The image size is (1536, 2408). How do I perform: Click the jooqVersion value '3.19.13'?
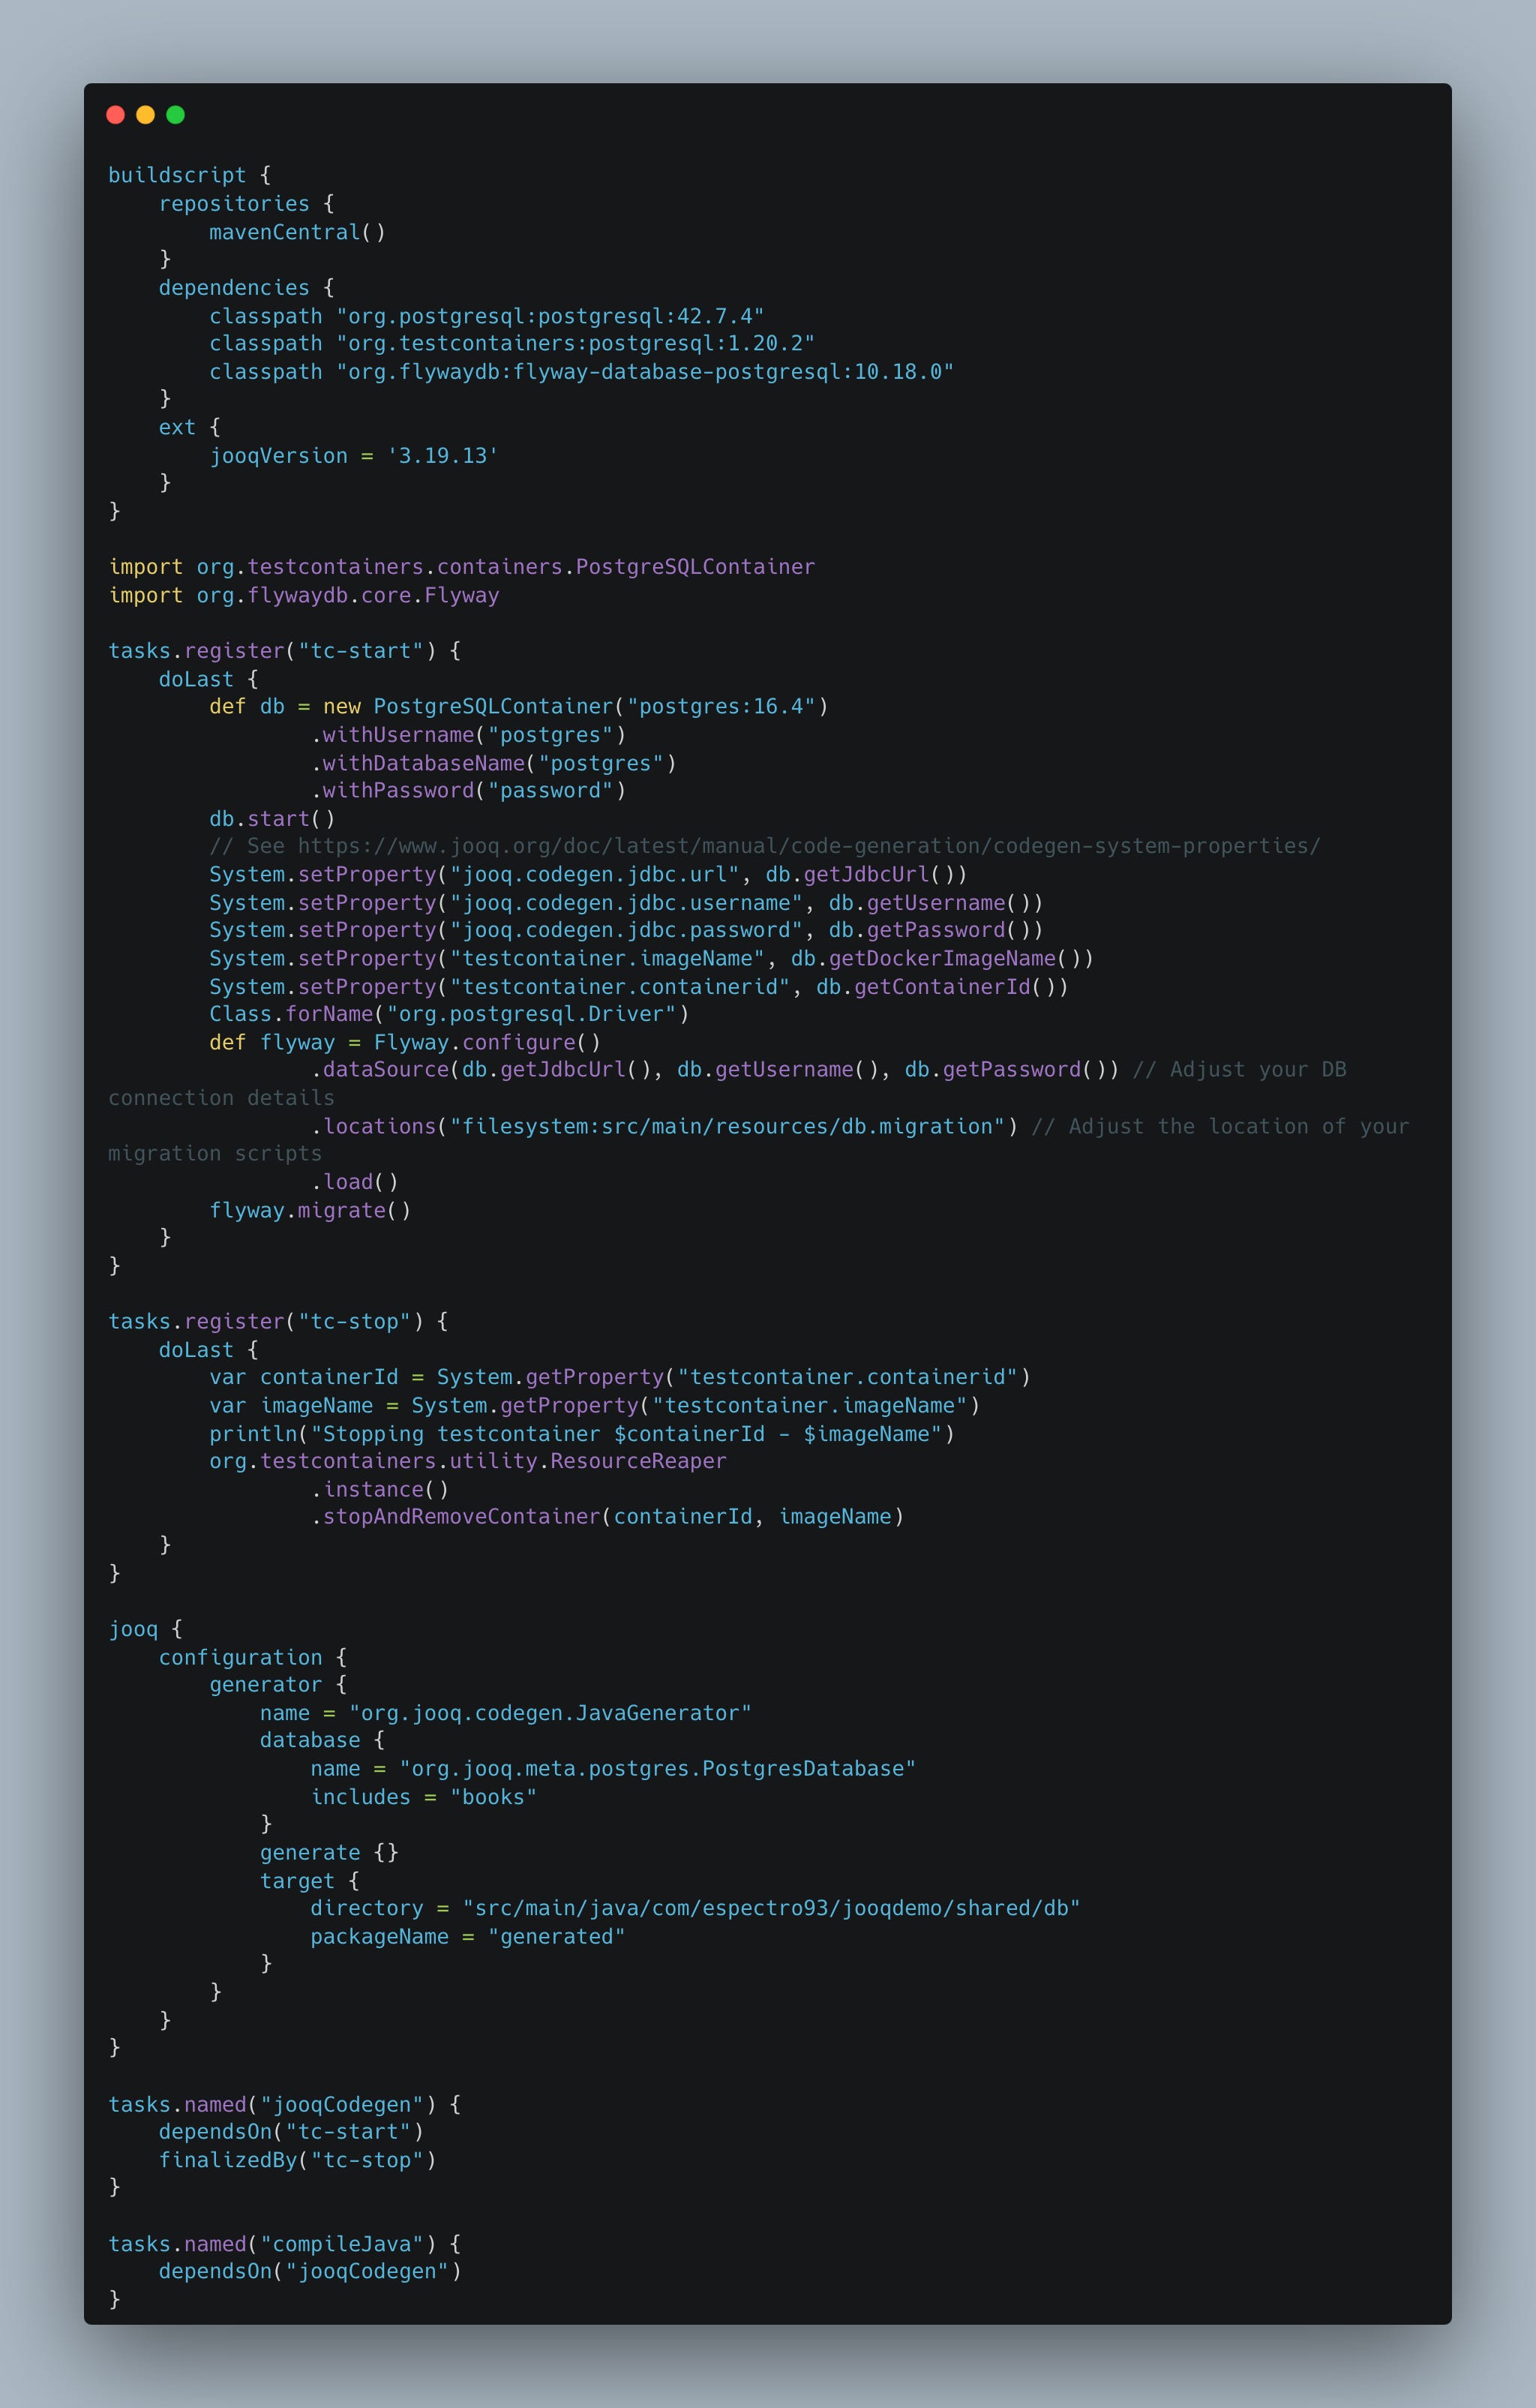442,456
